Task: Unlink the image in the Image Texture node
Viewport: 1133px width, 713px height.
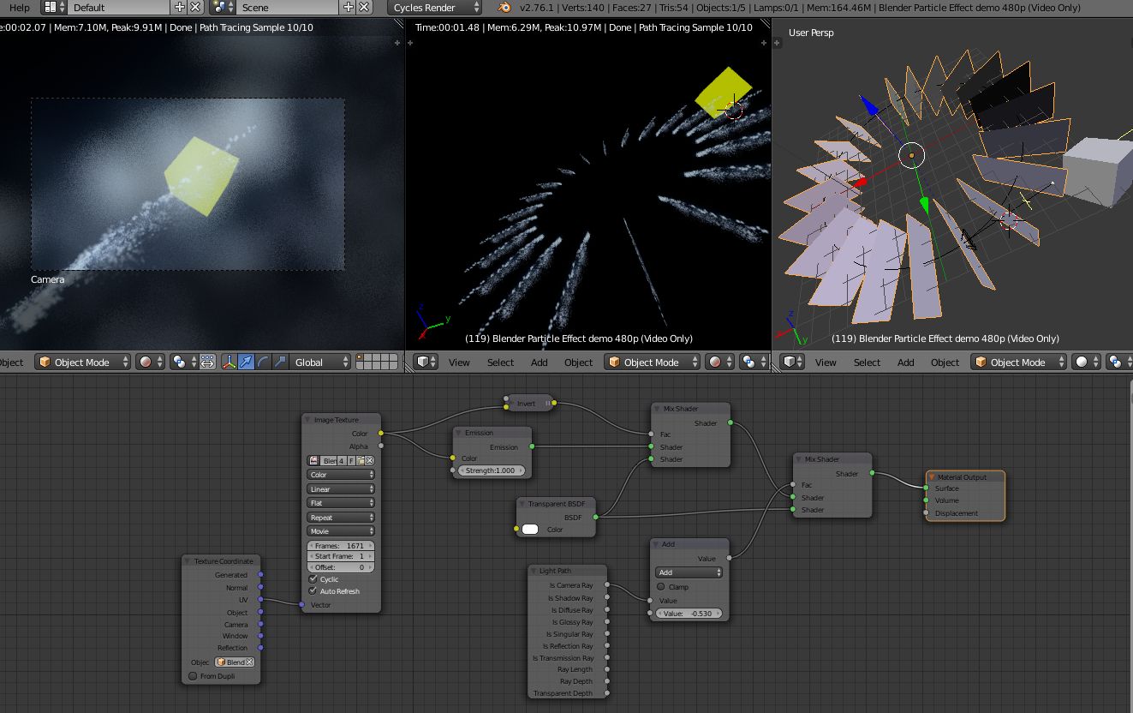Action: (370, 460)
